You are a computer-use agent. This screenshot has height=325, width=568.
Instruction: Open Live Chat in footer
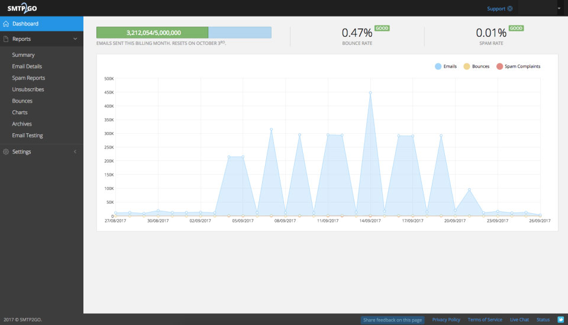519,320
